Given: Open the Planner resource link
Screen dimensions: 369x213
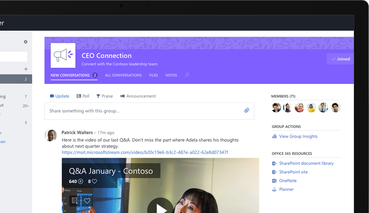Looking at the screenshot, I should point(286,189).
